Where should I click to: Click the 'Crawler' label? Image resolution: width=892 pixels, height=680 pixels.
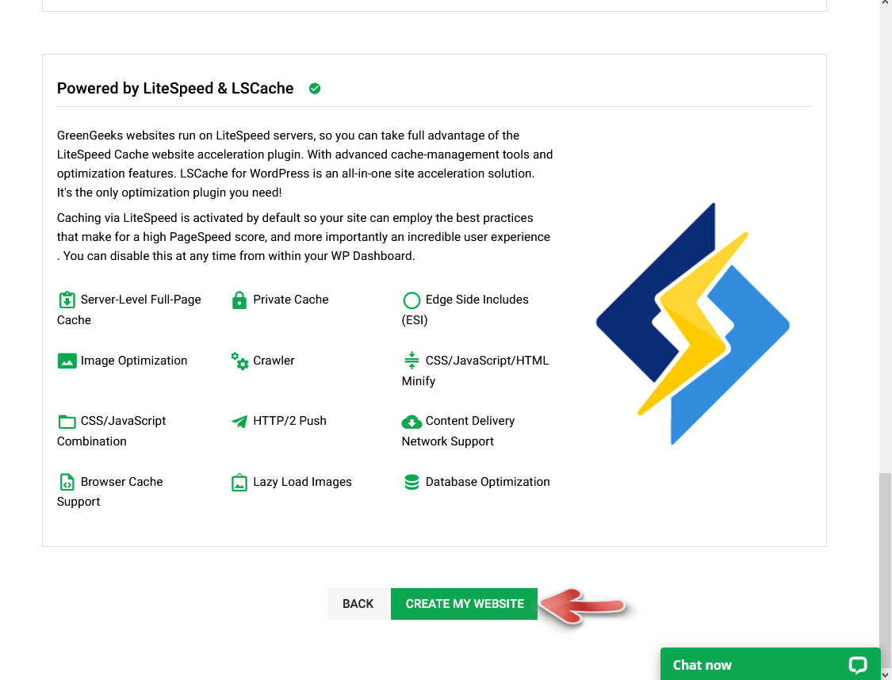point(274,361)
